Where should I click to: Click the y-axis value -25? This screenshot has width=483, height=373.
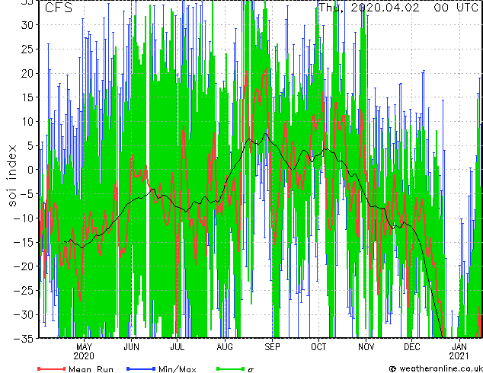point(25,291)
